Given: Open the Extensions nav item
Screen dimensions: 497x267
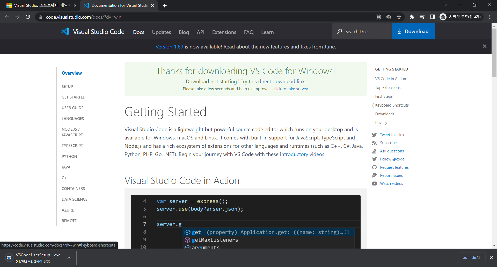Looking at the screenshot, I should [224, 32].
